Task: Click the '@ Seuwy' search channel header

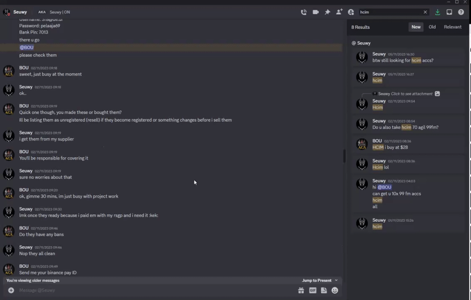Action: (361, 43)
